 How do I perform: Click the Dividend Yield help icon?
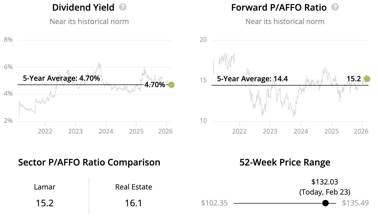point(123,7)
